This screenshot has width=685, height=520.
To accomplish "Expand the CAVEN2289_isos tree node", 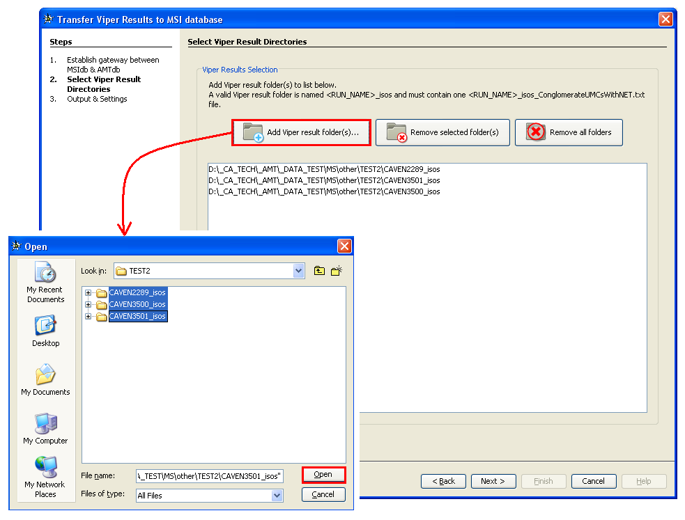I will click(88, 293).
